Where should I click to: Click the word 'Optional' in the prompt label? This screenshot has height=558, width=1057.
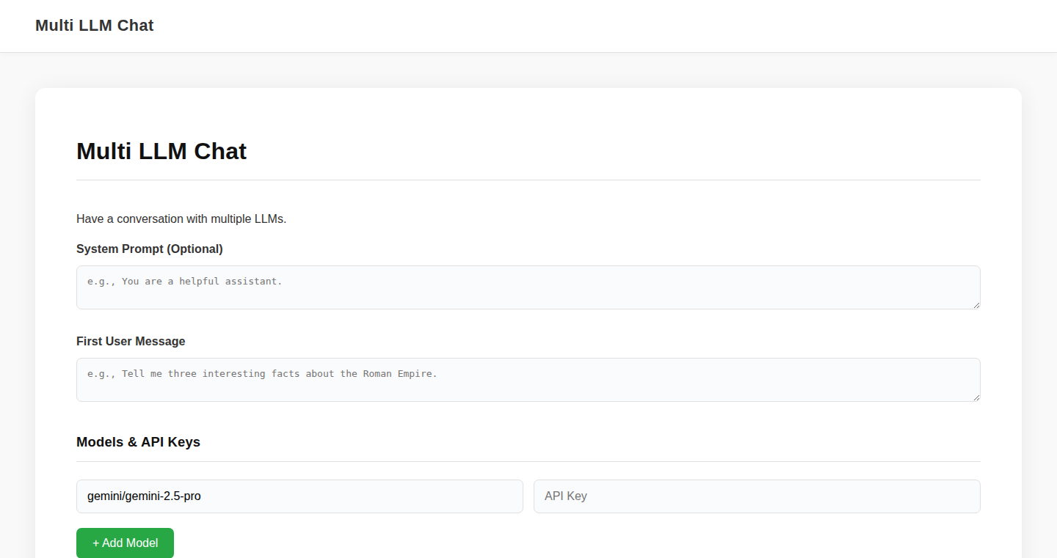(x=195, y=249)
